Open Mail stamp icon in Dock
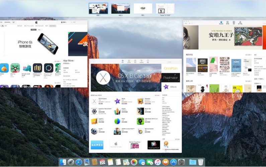The image size is (266, 167). [x=87, y=162]
